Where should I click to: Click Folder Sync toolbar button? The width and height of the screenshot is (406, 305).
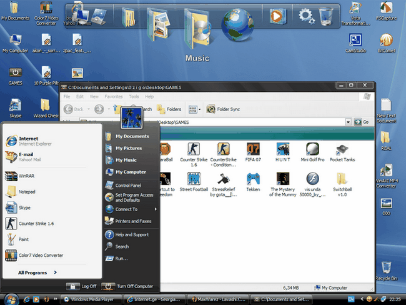[x=223, y=109]
